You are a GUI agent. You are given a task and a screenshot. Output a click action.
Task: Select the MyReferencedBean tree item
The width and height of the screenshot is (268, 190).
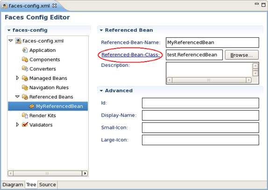coord(48,106)
